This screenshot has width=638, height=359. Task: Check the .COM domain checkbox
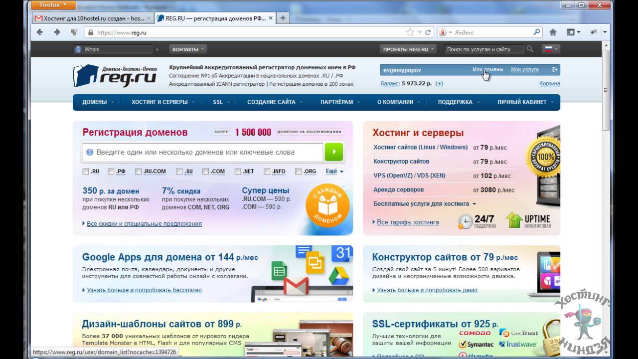click(x=205, y=171)
